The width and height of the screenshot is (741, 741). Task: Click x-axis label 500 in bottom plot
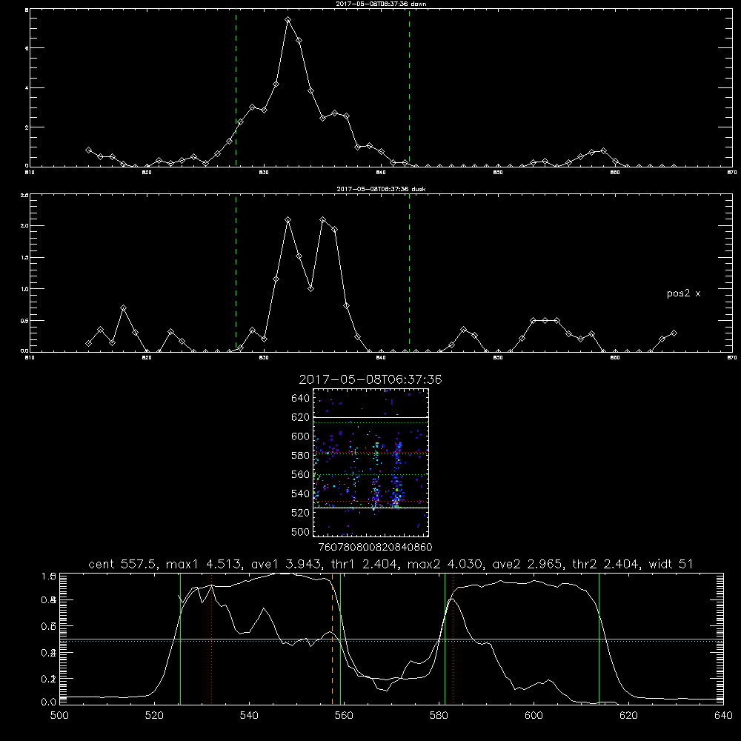pos(59,716)
